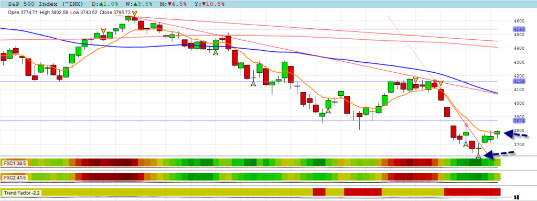Select the daily change D: 1.0% value
Viewport: 537px width, 201px height.
coord(105,4)
